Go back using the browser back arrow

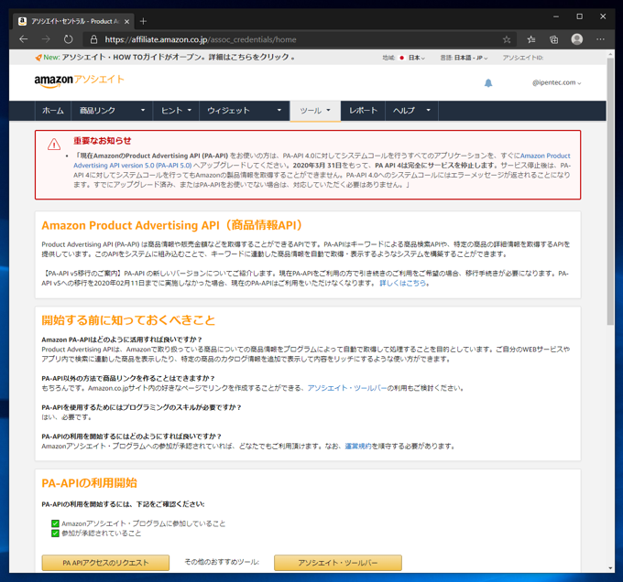(x=24, y=39)
